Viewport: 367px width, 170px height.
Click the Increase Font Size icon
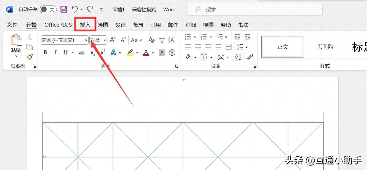[x=113, y=40]
